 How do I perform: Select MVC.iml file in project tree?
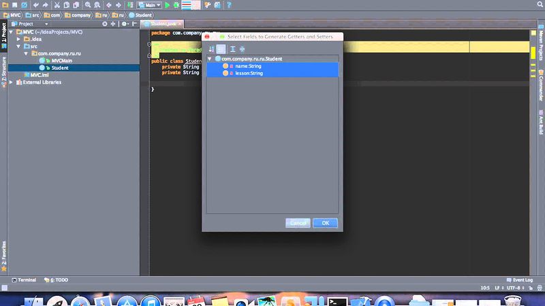[37, 75]
